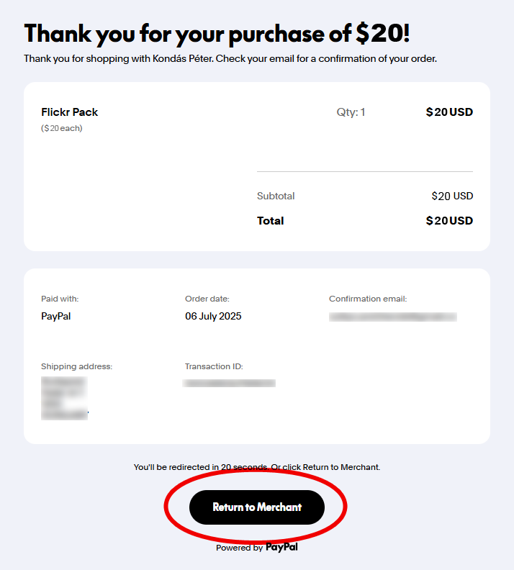The height and width of the screenshot is (570, 514).
Task: Click the PayPal logo below the button
Action: [x=281, y=548]
